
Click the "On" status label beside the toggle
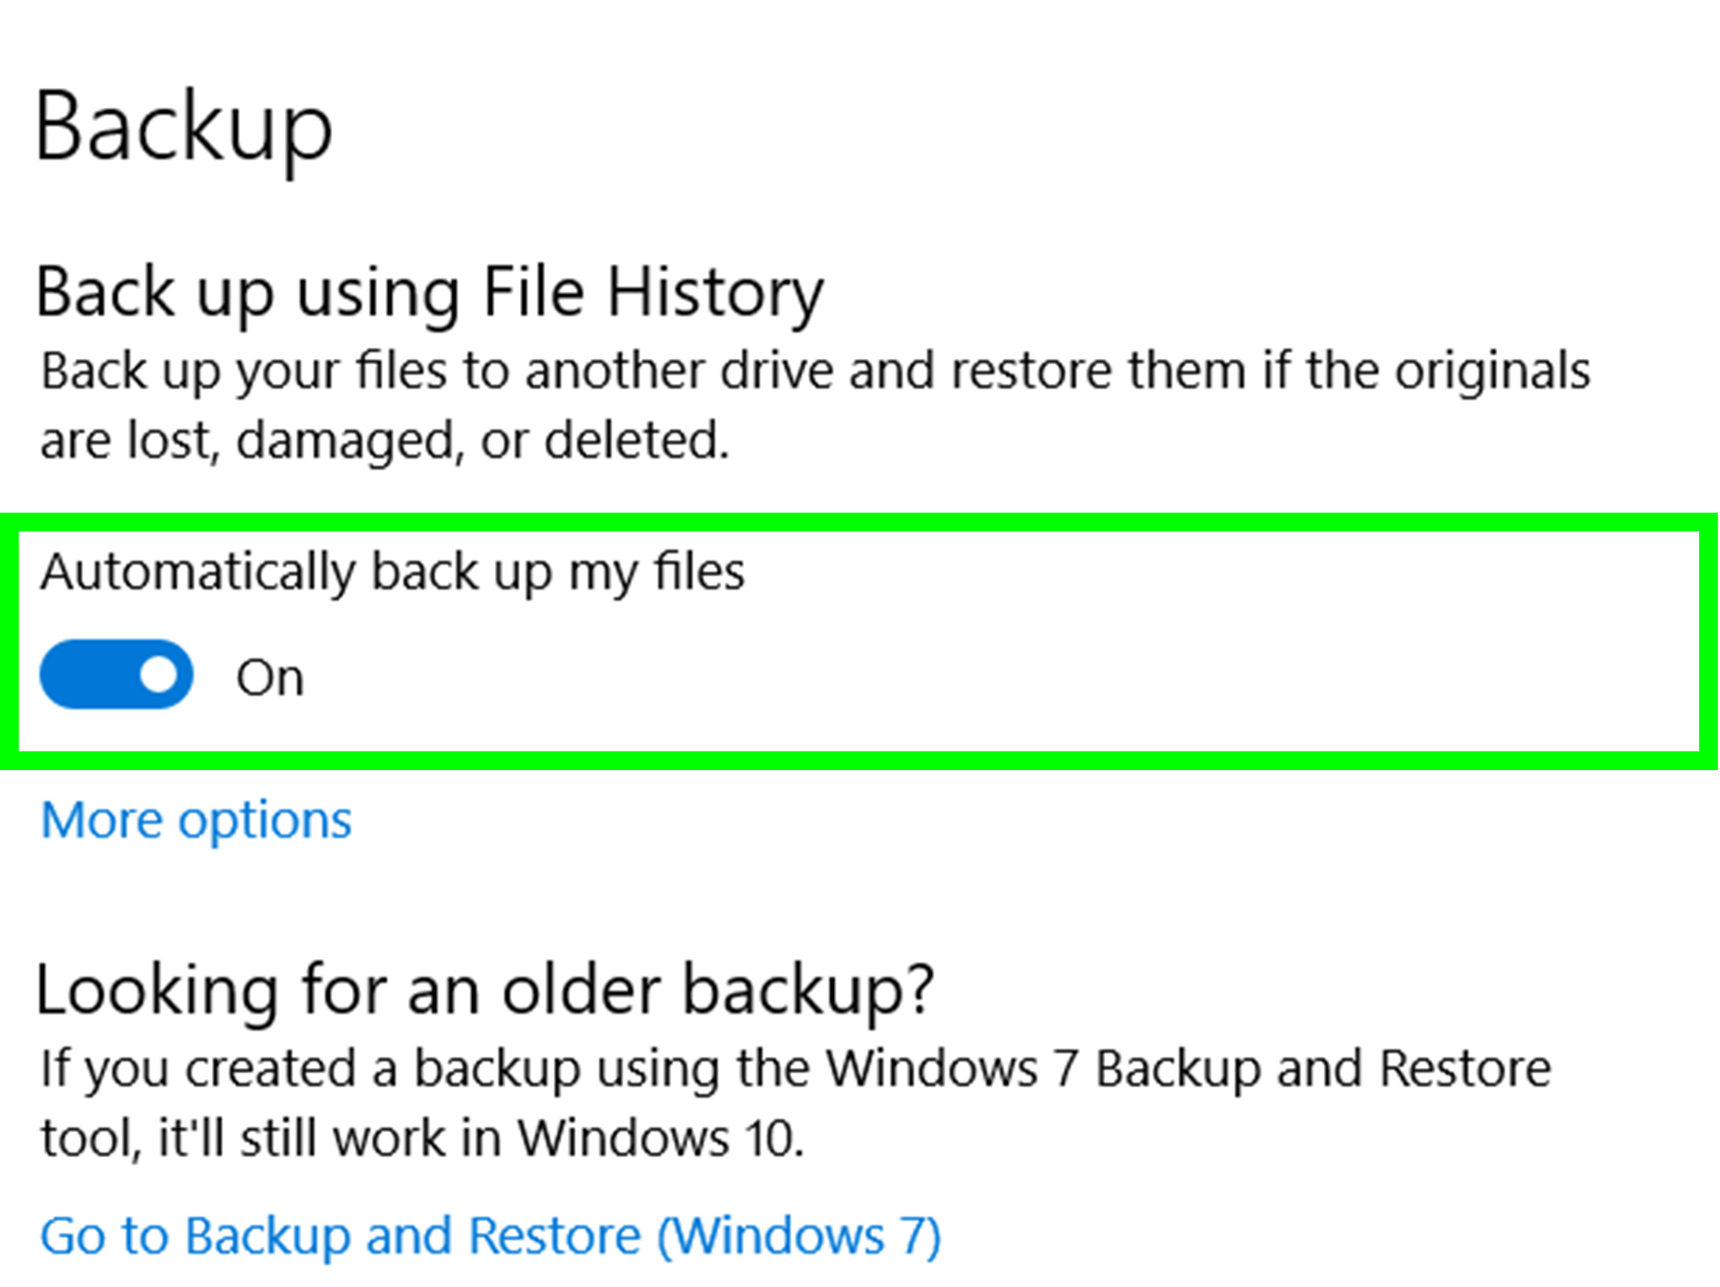click(270, 678)
